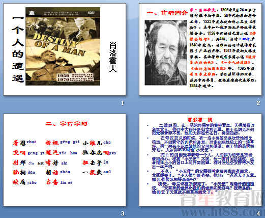The height and width of the screenshot is (218, 265).
Task: Click the 教育网 watermark logo
Action: [x=222, y=198]
